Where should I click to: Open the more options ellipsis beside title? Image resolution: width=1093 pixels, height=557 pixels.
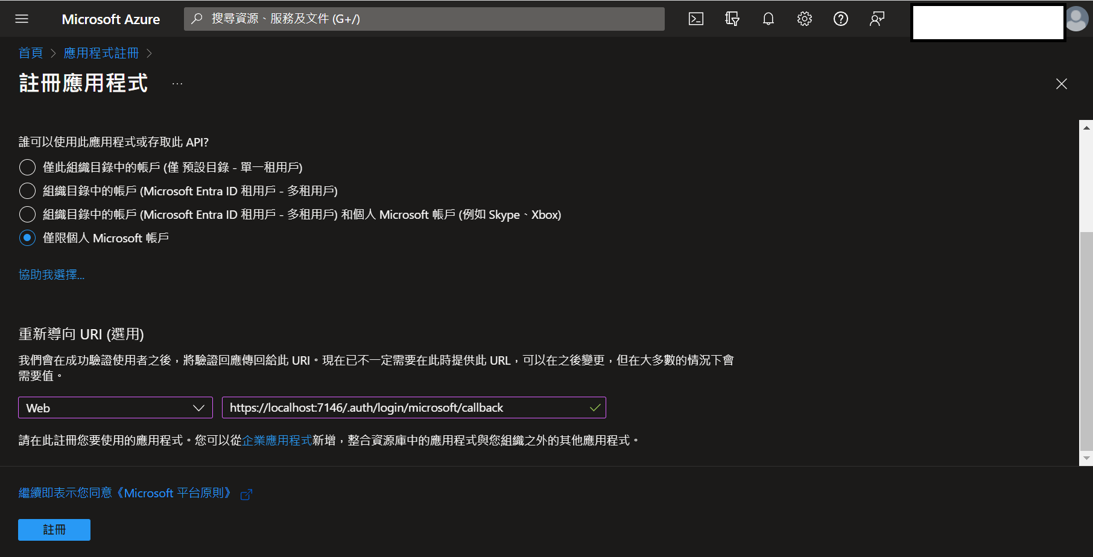point(177,84)
